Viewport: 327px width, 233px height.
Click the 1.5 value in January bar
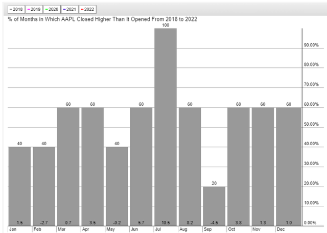click(19, 223)
